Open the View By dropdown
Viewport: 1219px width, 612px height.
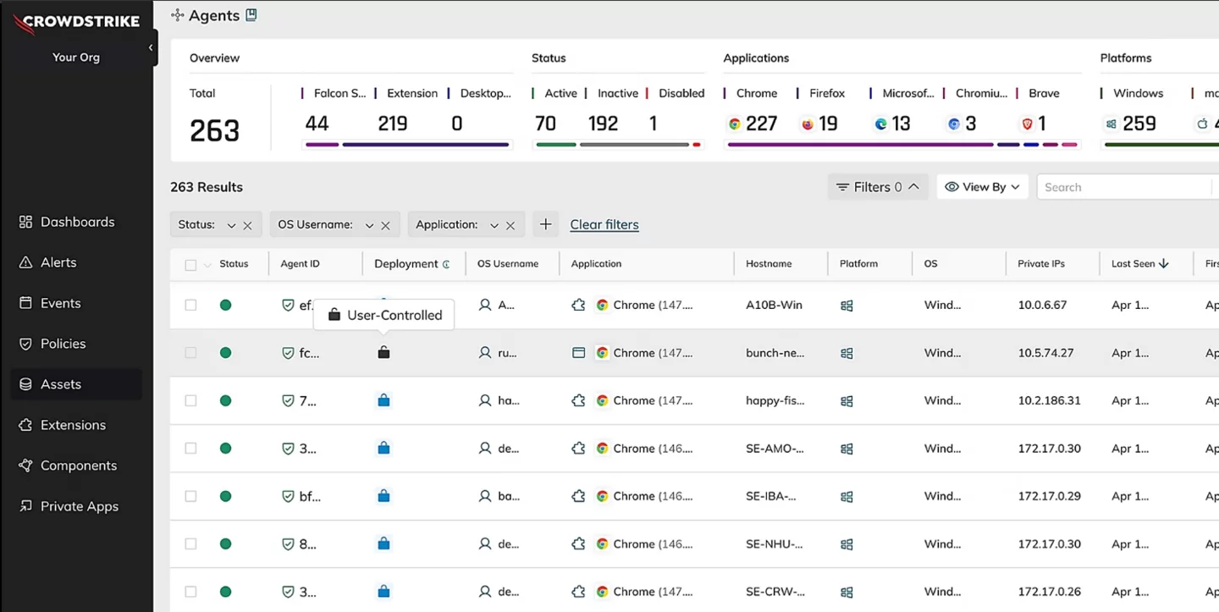(x=982, y=187)
